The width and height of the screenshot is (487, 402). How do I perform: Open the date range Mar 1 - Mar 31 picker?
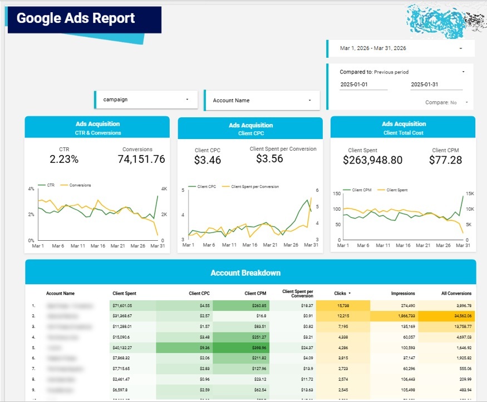coord(401,48)
